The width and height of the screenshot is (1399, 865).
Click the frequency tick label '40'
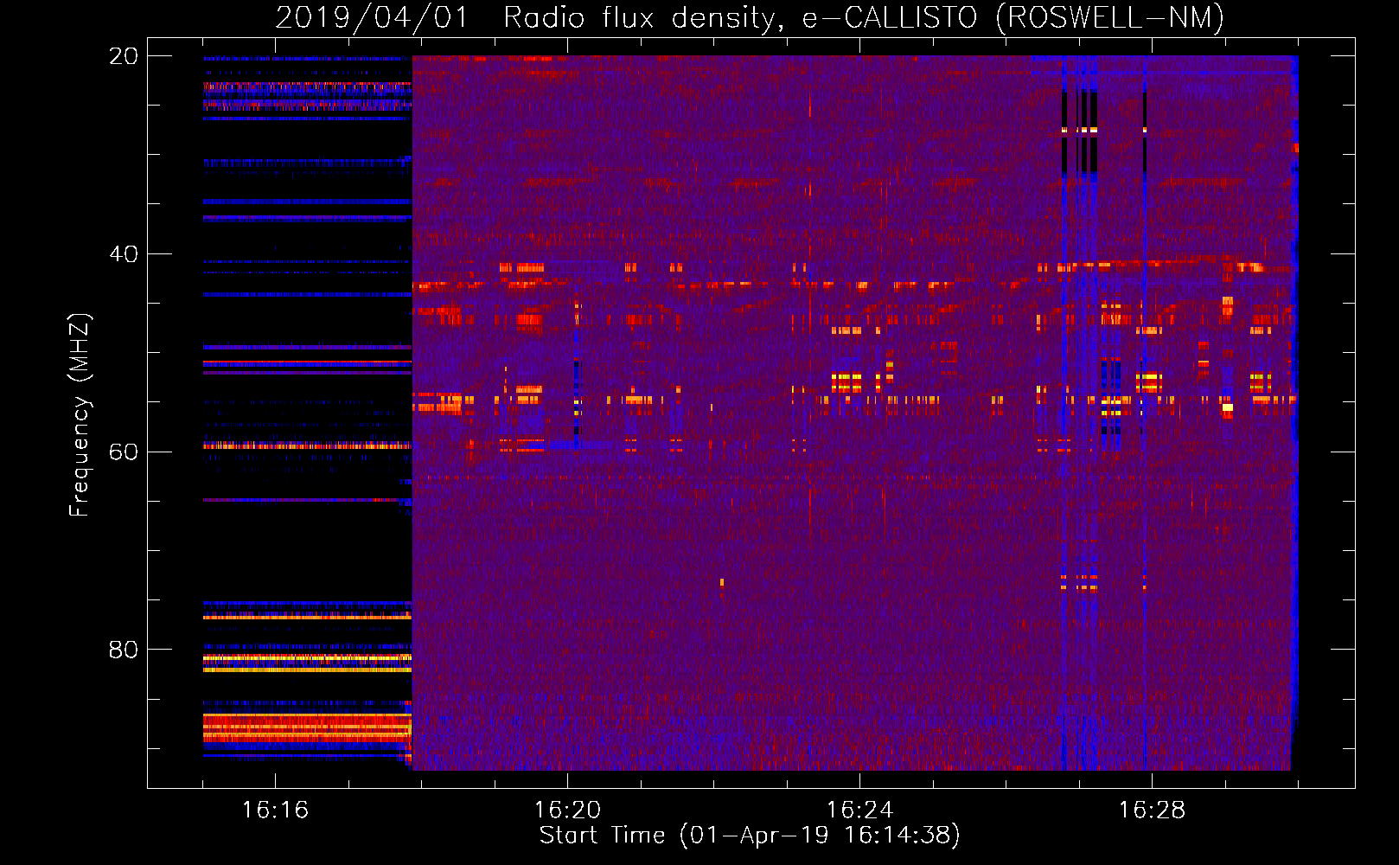point(124,254)
